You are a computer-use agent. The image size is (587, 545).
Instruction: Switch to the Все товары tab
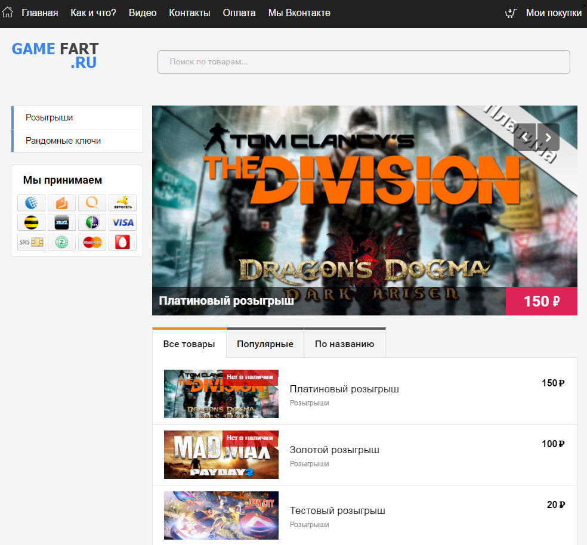pyautogui.click(x=189, y=343)
